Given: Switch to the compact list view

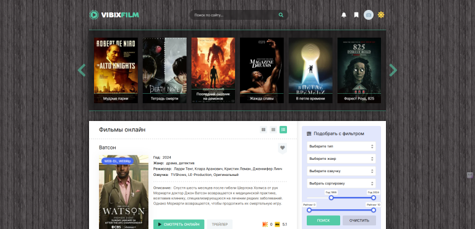Looking at the screenshot, I should pos(273,130).
